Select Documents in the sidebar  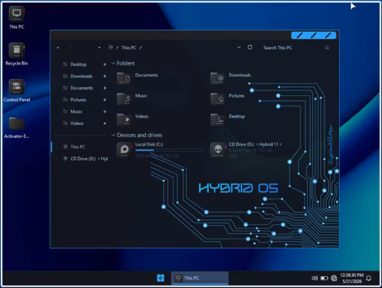[x=82, y=88]
